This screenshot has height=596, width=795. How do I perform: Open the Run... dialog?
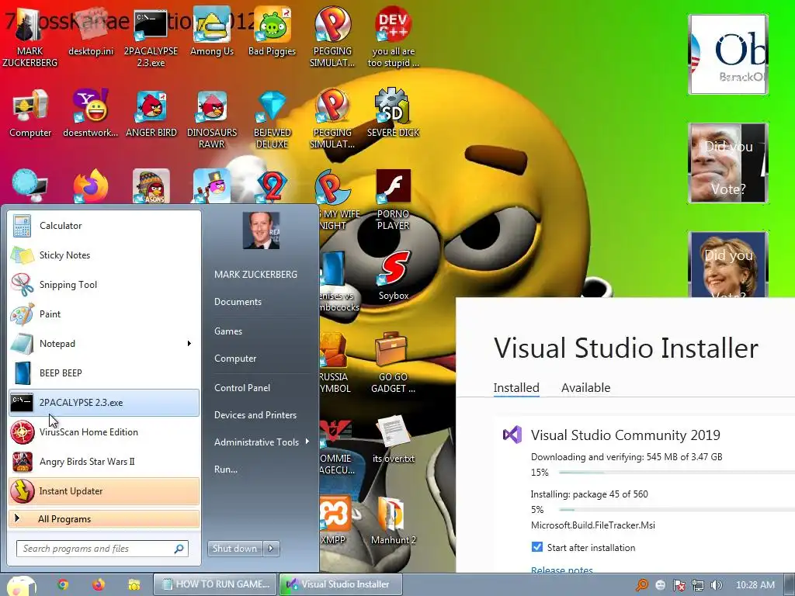coord(226,470)
